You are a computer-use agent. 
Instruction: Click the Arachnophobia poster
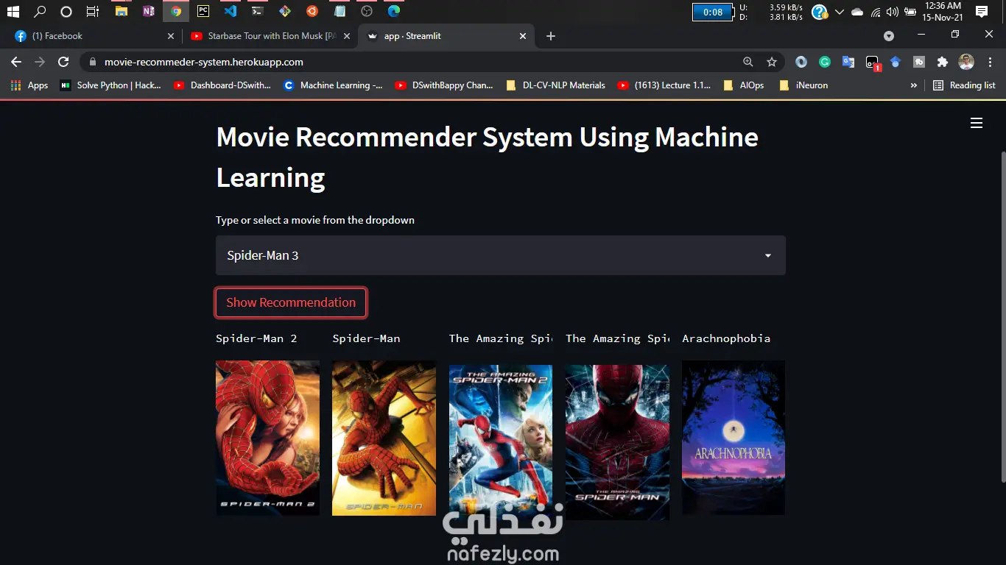tap(734, 438)
